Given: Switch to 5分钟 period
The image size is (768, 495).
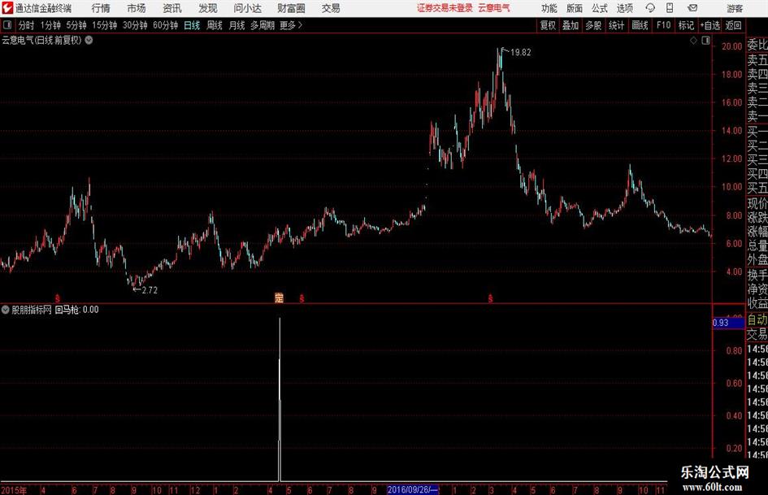Looking at the screenshot, I should click(76, 25).
